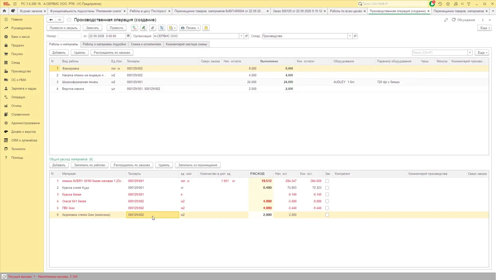Viewport: 496px width, 280px height.
Task: Click the works table search field
Action: tap(440, 53)
